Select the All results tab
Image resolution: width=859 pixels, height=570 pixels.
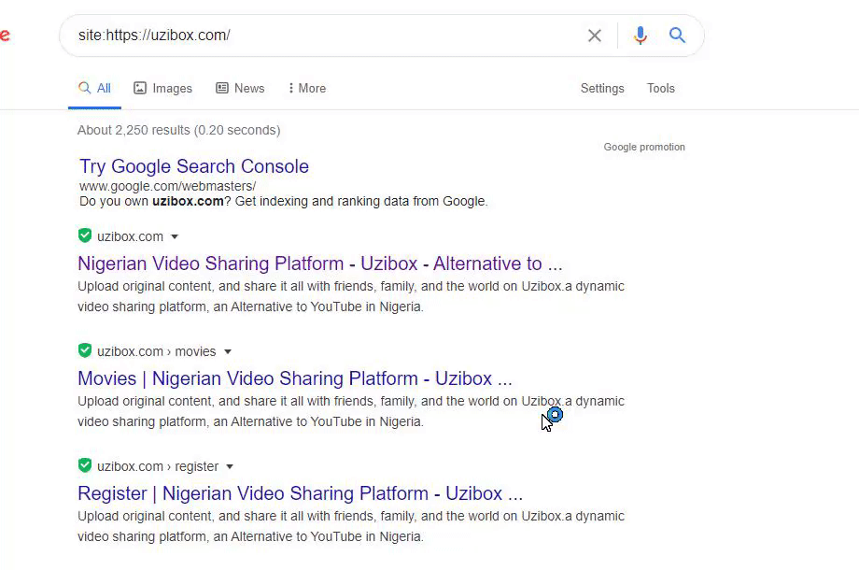pyautogui.click(x=94, y=88)
